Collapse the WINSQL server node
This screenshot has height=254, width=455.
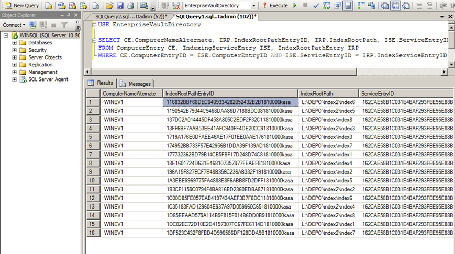point(6,36)
